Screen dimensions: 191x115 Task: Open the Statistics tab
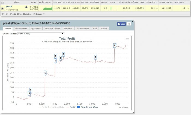[x=68, y=28]
